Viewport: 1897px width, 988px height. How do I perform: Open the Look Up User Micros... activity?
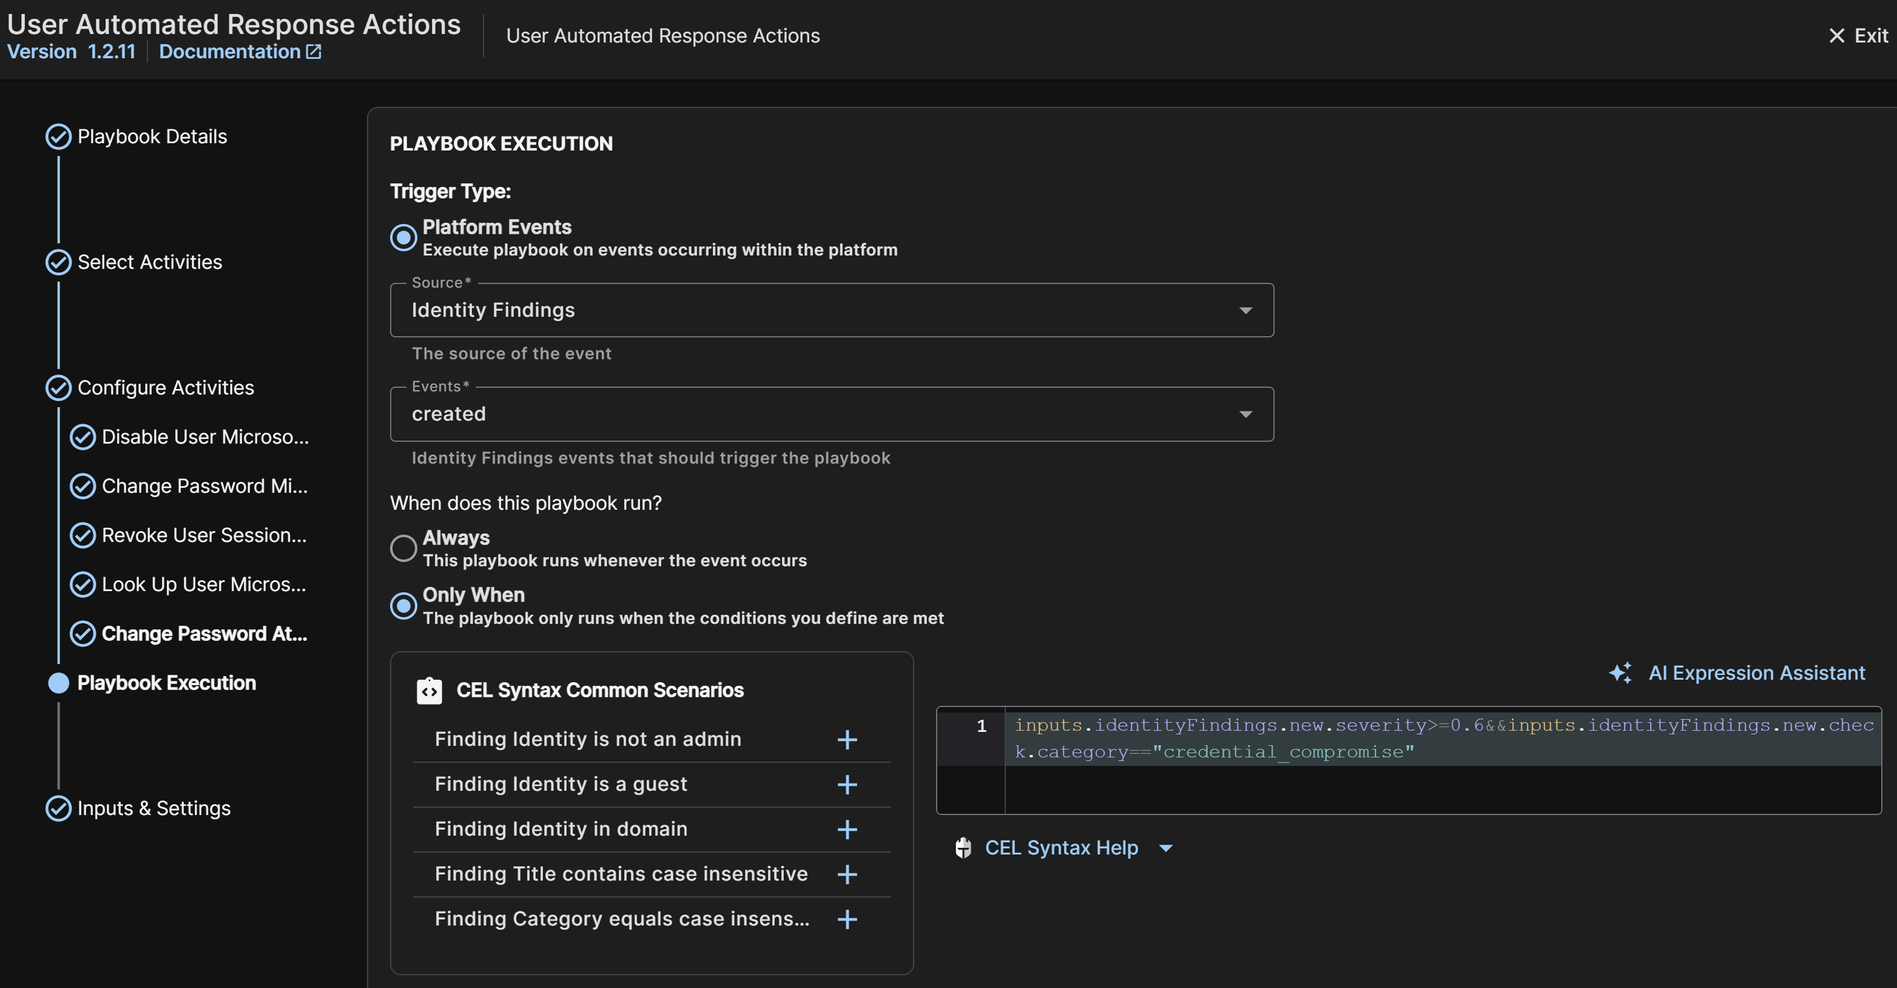(x=204, y=585)
